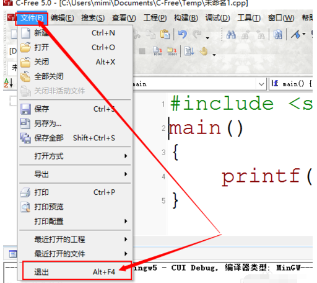Expand the 打开方式 submenu
The height and width of the screenshot is (283, 317).
tap(75, 156)
